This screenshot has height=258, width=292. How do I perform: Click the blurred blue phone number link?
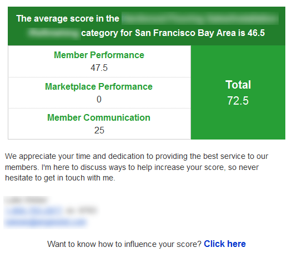(x=34, y=210)
